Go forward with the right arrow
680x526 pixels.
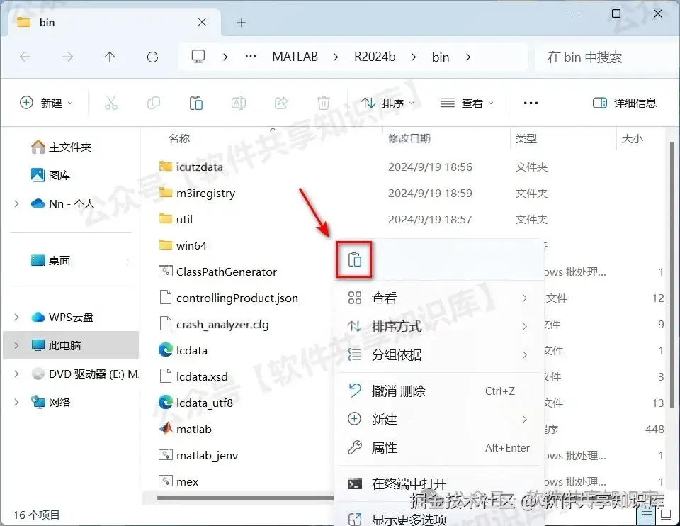coord(67,57)
